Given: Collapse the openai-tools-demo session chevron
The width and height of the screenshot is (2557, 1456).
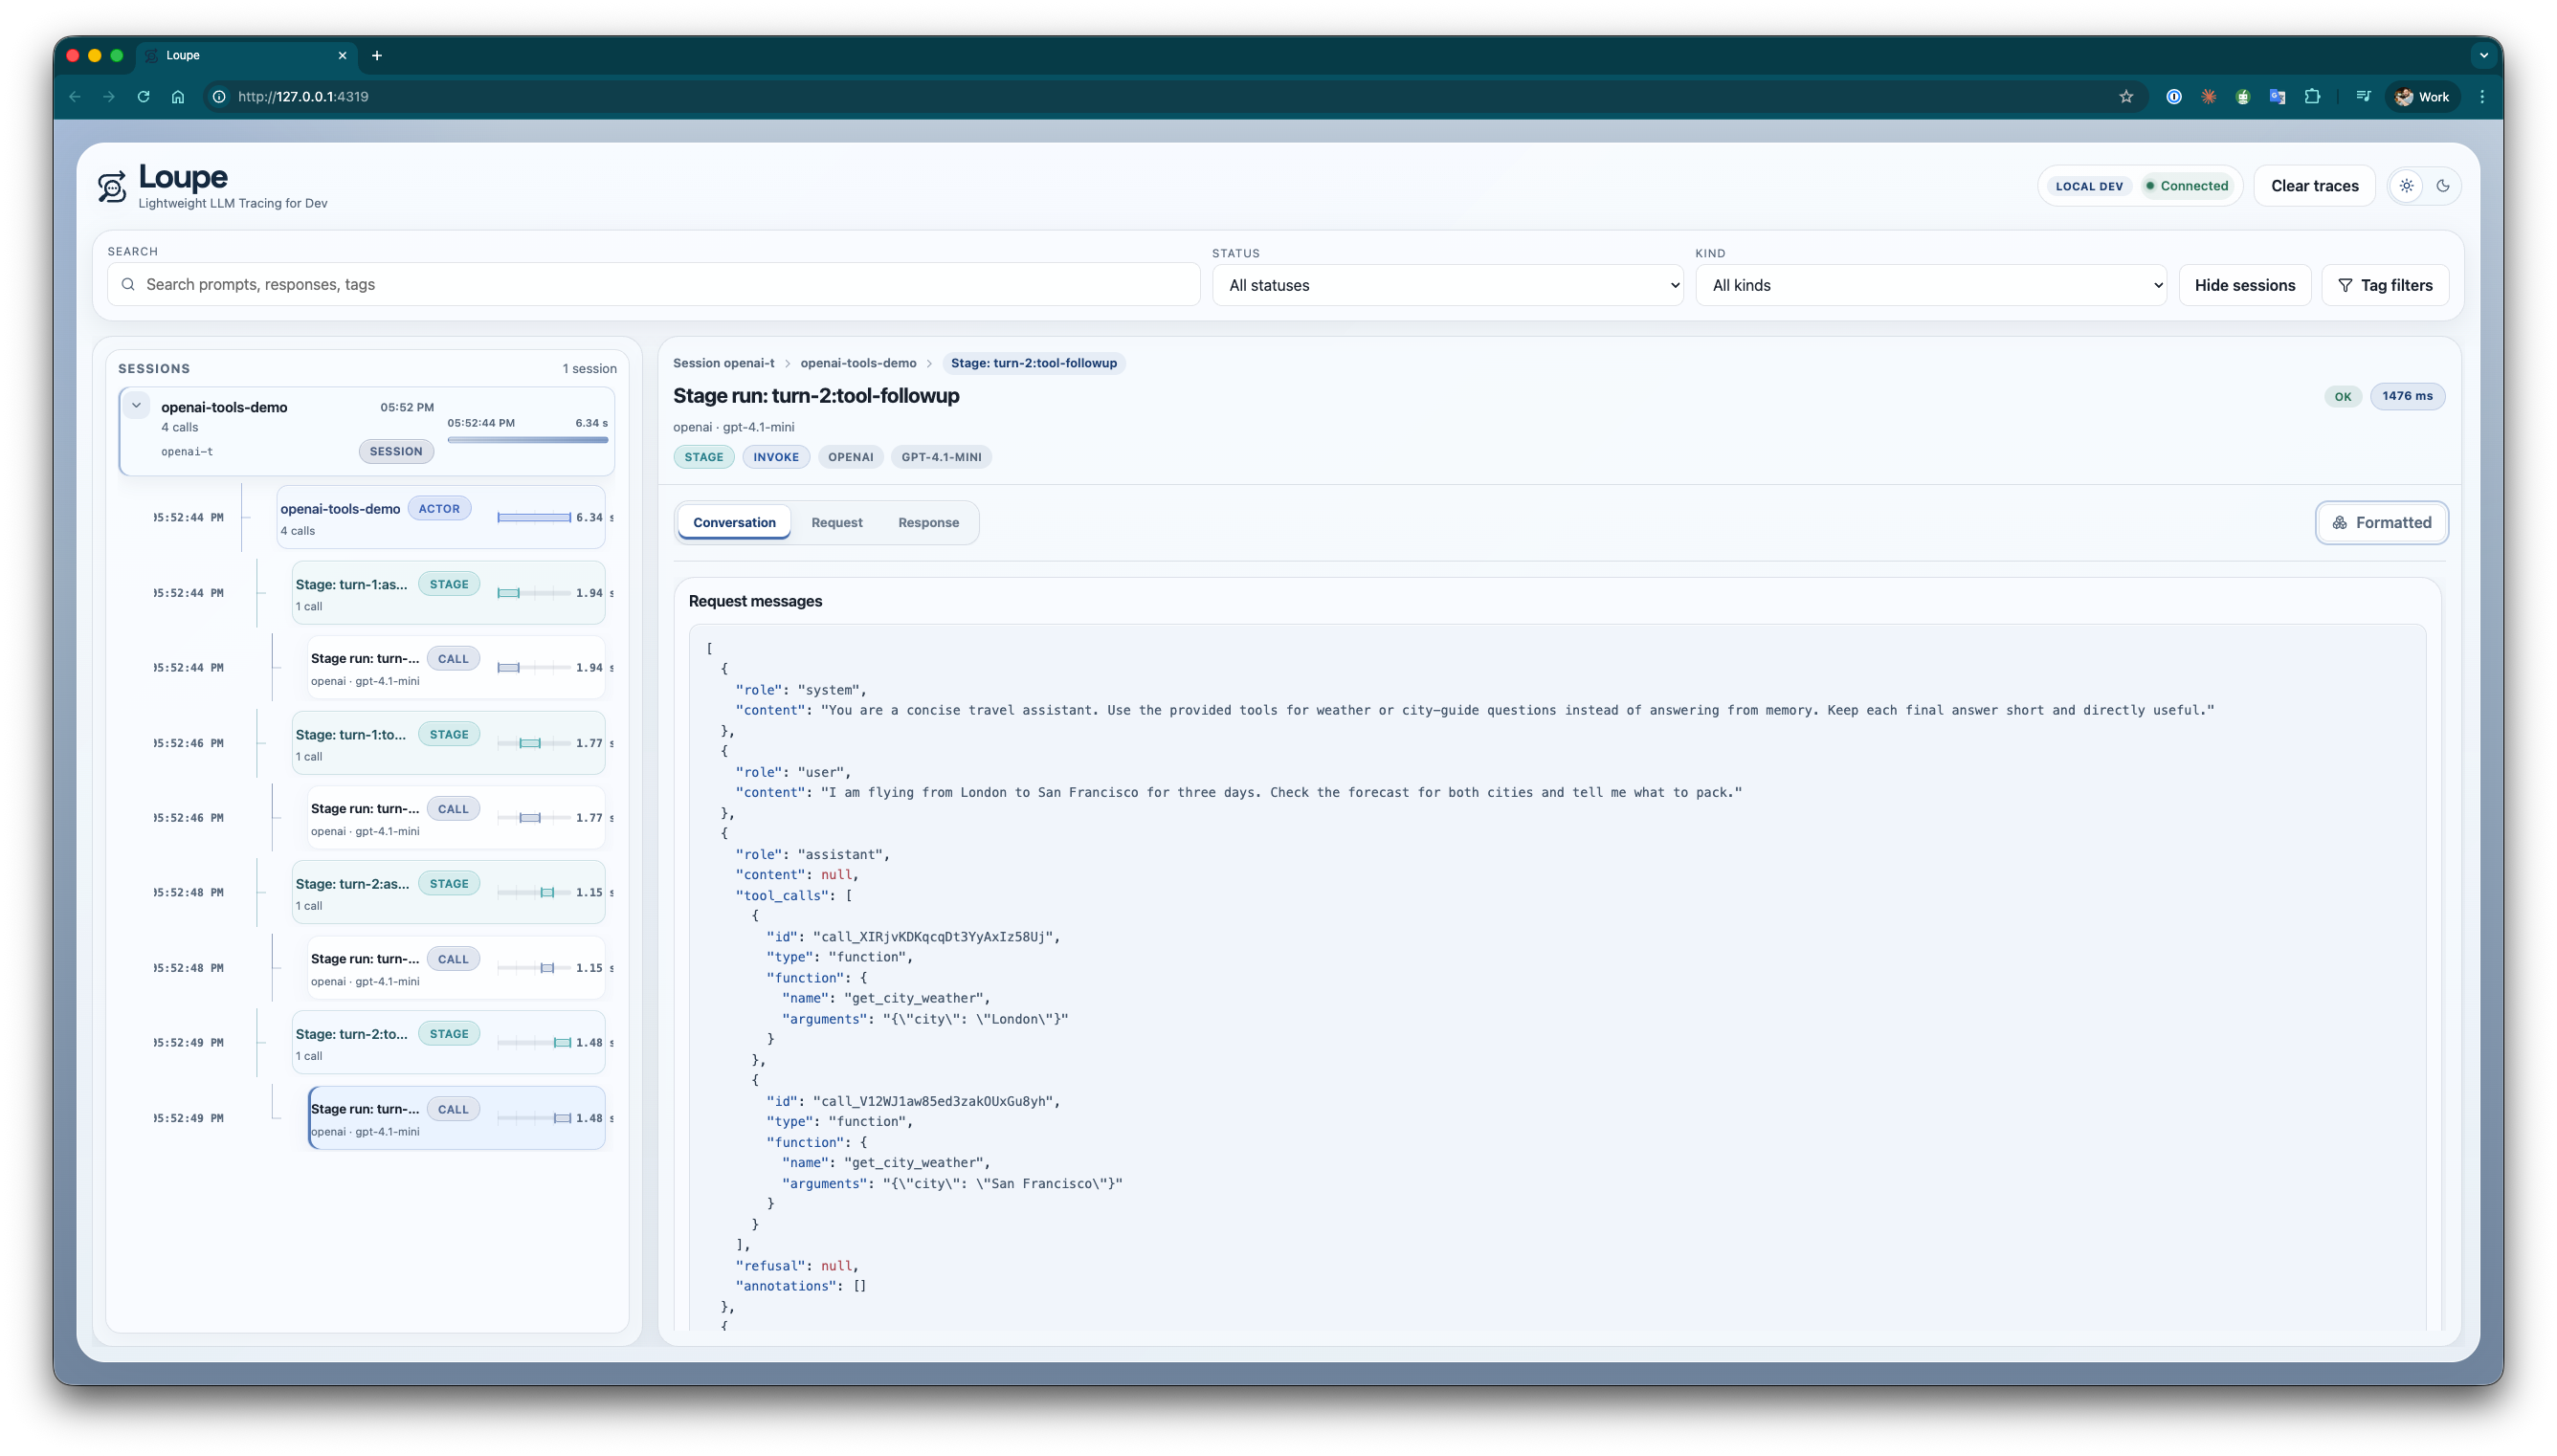Looking at the screenshot, I should tap(137, 404).
